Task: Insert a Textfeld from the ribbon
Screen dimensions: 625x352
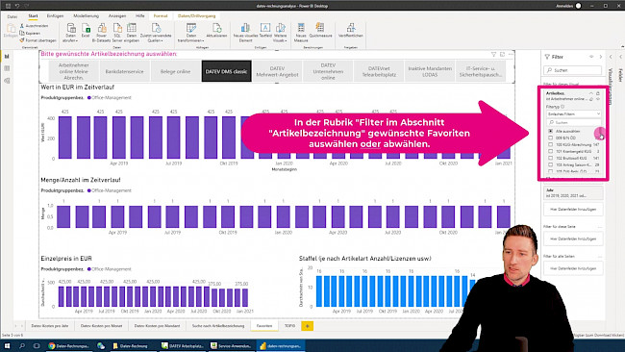Action: pyautogui.click(x=265, y=31)
